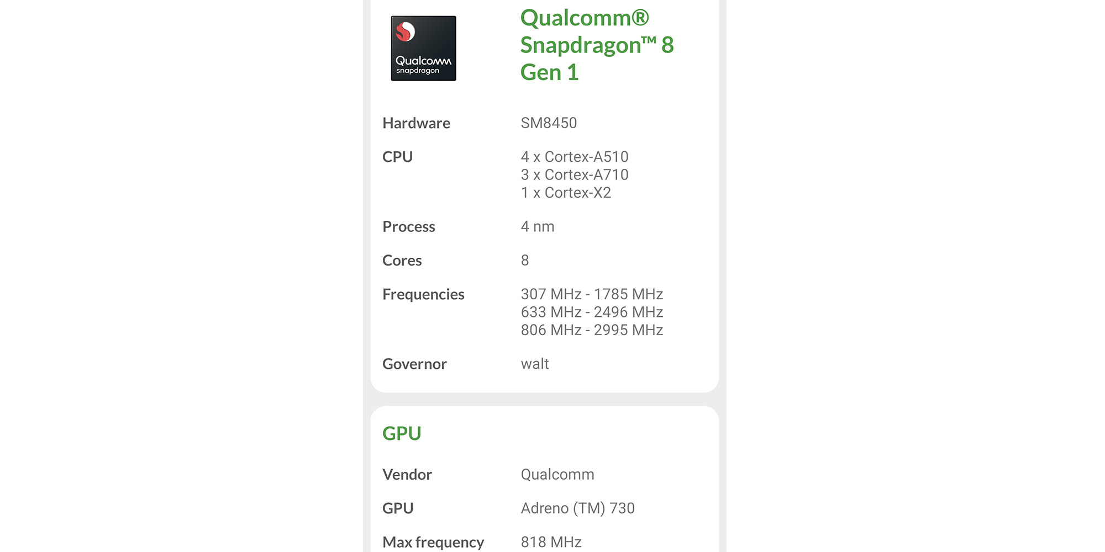Select the 307 MHz - 1785 MHz range
The height and width of the screenshot is (552, 1105).
point(592,294)
